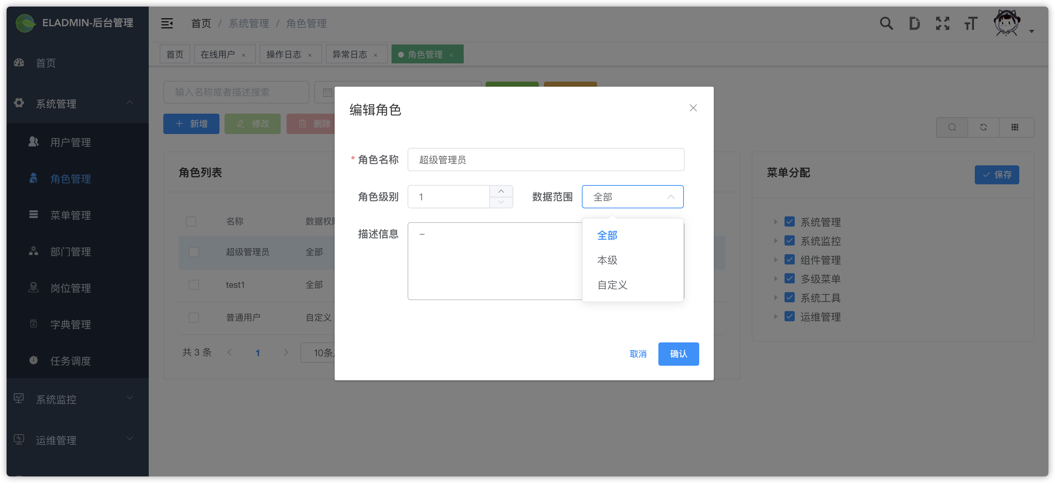Screen dimensions: 1055x483
Task: Click the 确认 button
Action: 678,354
